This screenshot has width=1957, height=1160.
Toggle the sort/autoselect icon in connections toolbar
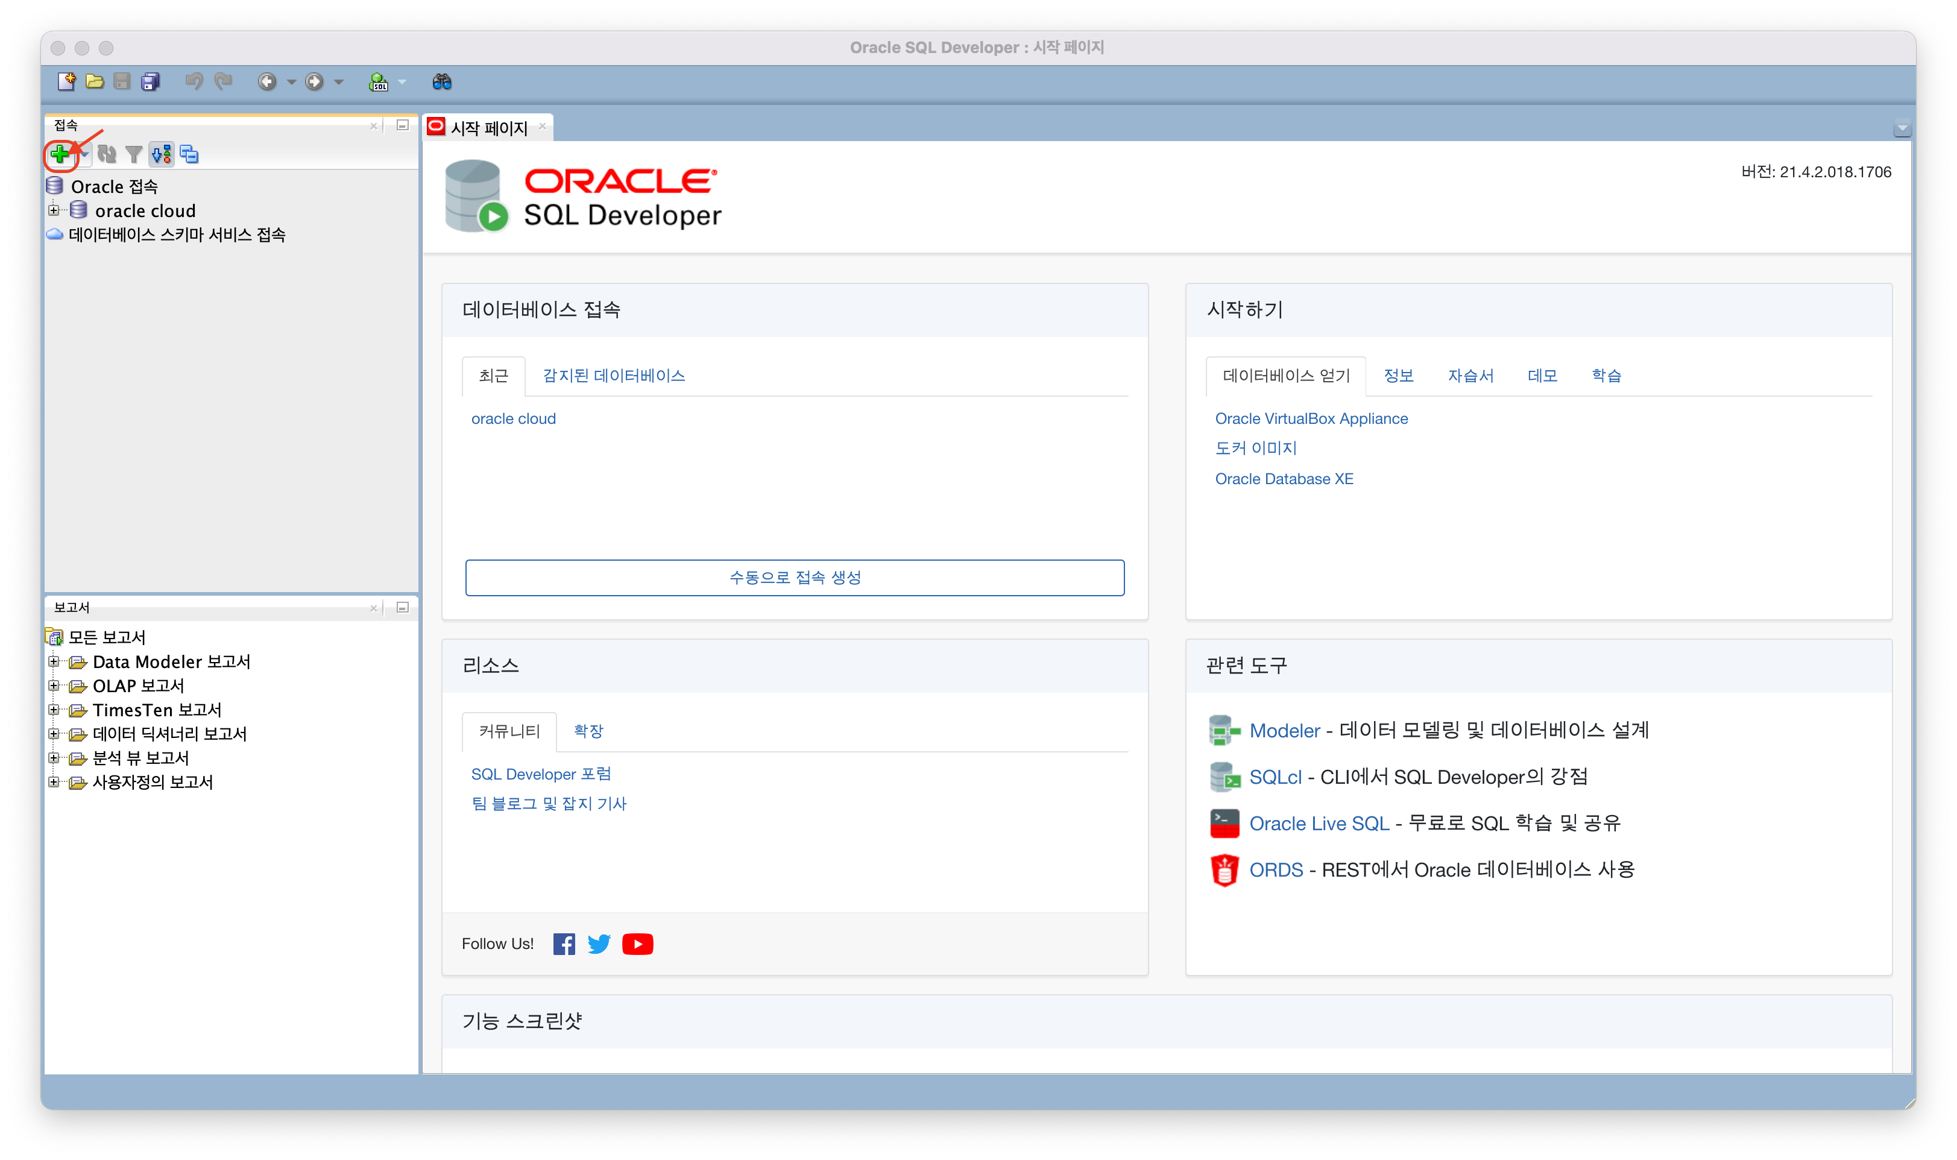(x=162, y=154)
